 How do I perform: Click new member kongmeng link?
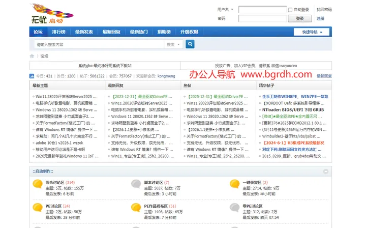click(x=166, y=76)
